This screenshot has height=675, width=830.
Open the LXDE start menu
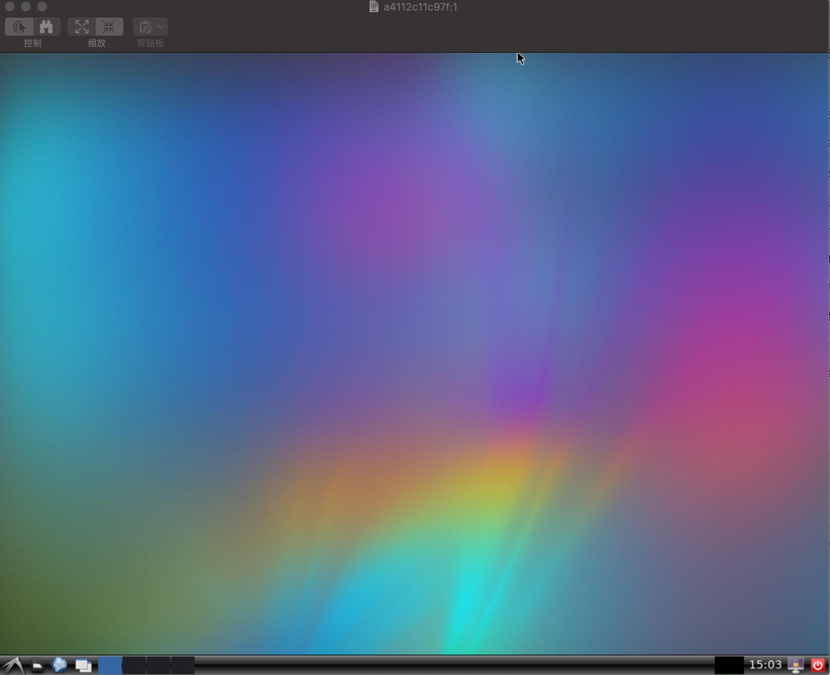(14, 665)
